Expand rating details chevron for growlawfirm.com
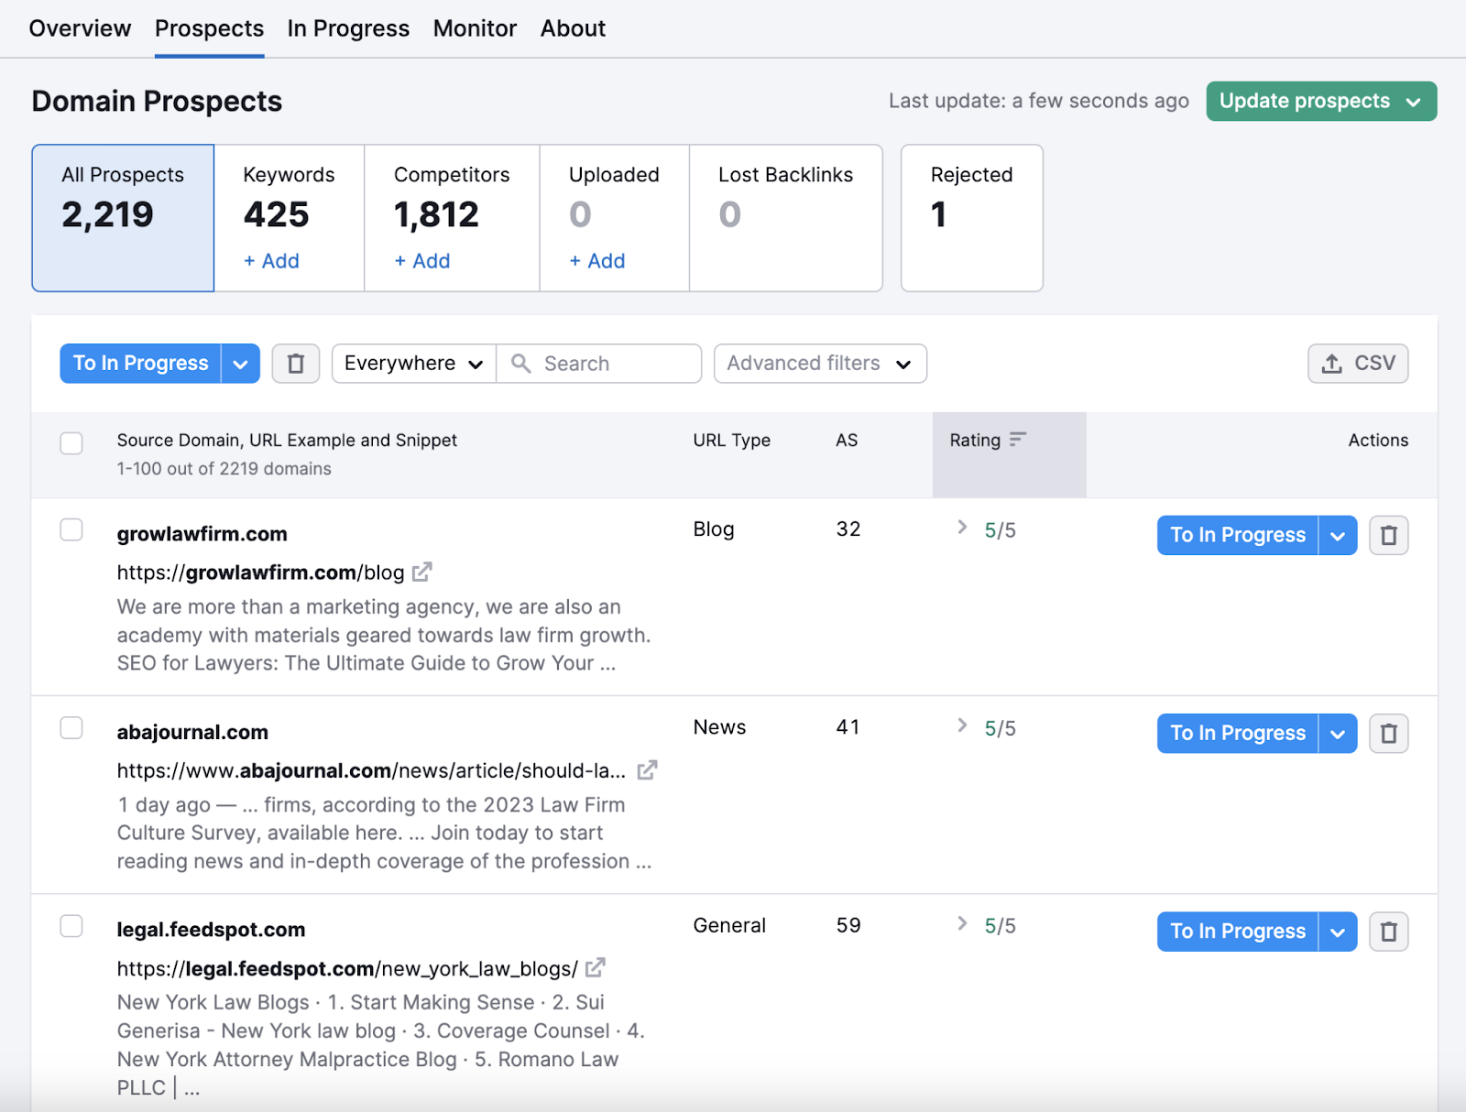Viewport: 1466px width, 1112px height. coord(962,528)
